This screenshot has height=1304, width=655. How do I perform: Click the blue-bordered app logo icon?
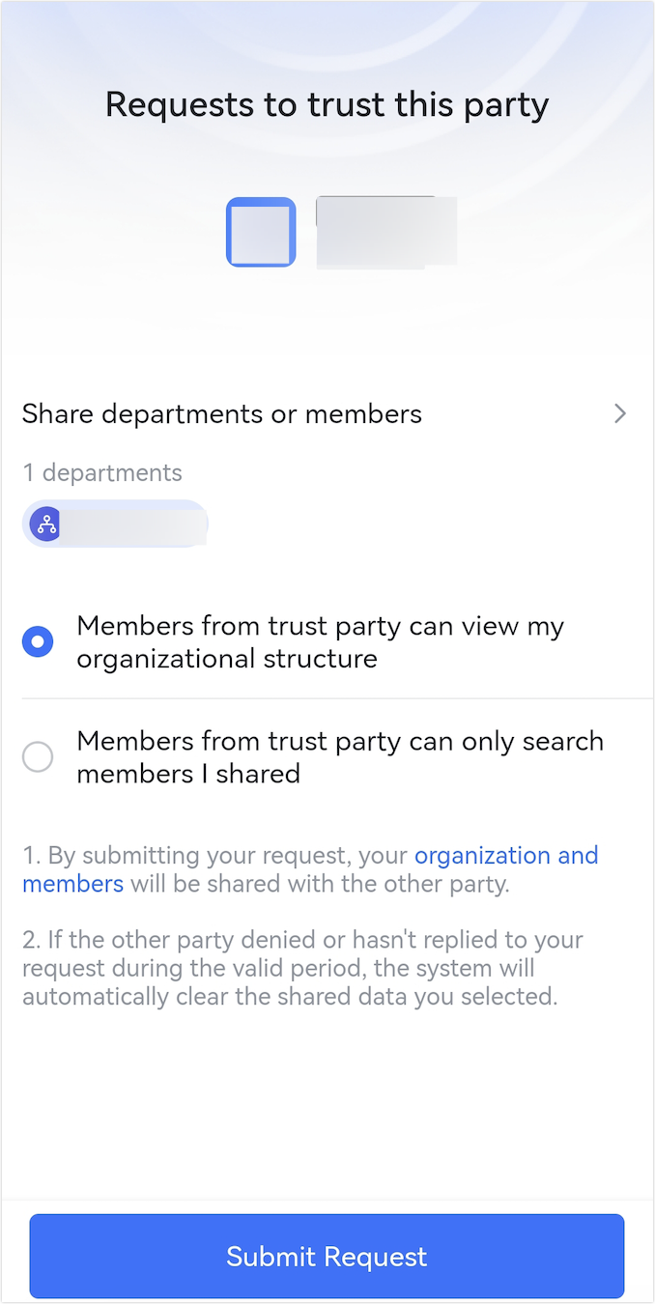click(x=261, y=232)
